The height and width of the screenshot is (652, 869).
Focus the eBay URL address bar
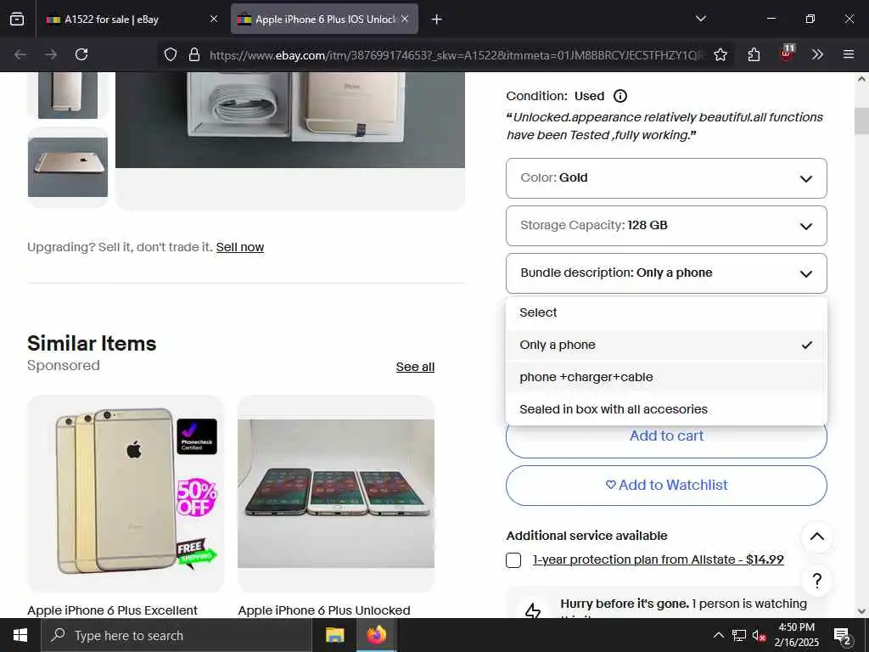(456, 55)
